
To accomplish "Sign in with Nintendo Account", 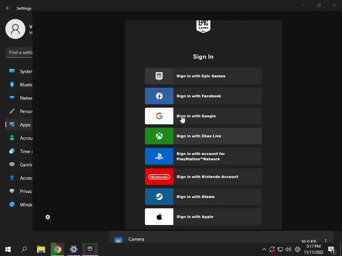I will 203,177.
